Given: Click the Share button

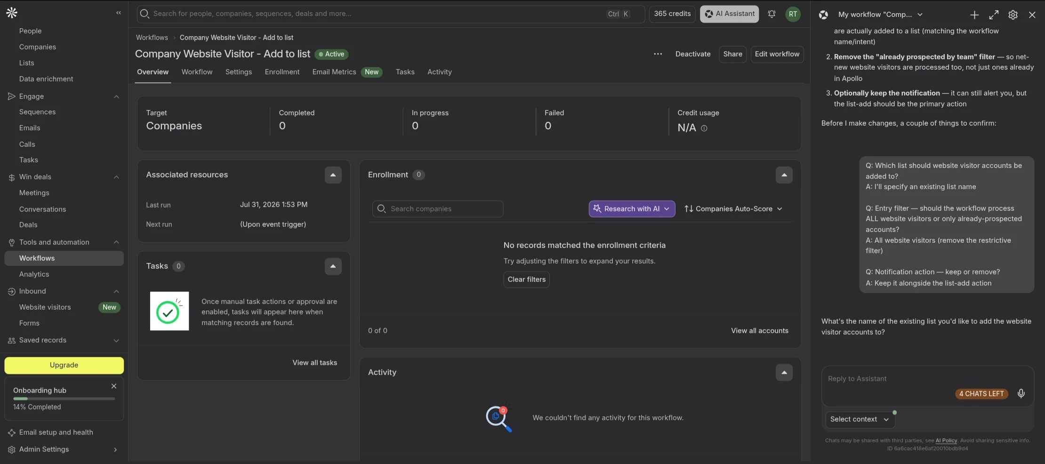Looking at the screenshot, I should (733, 54).
